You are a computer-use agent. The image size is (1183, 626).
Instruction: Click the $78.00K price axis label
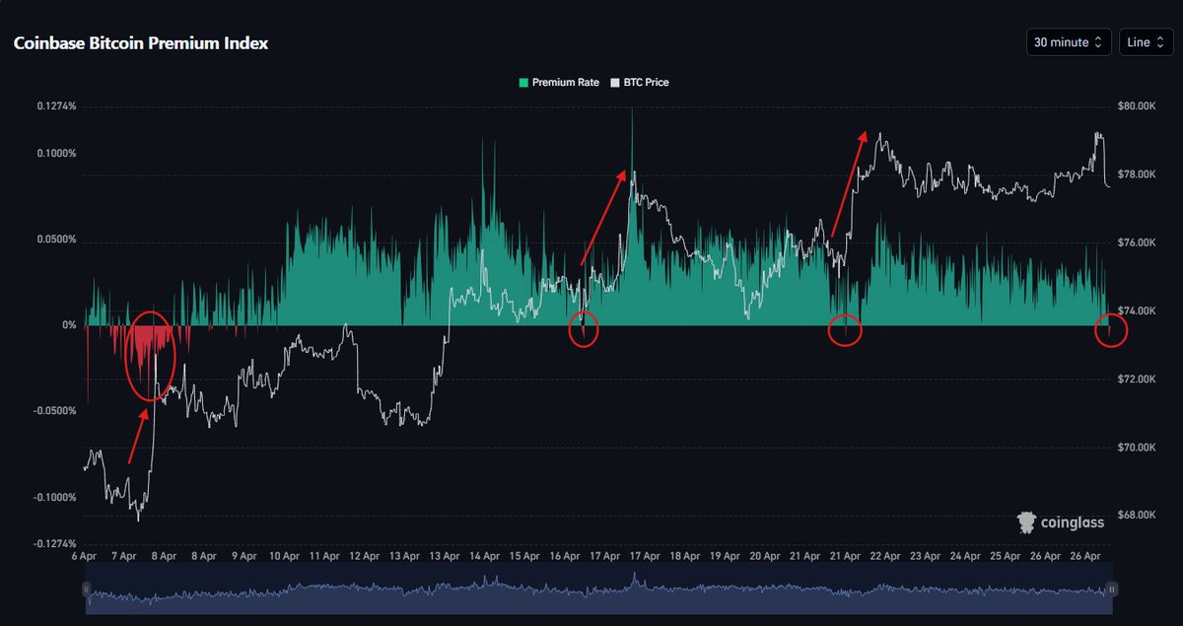click(x=1137, y=174)
